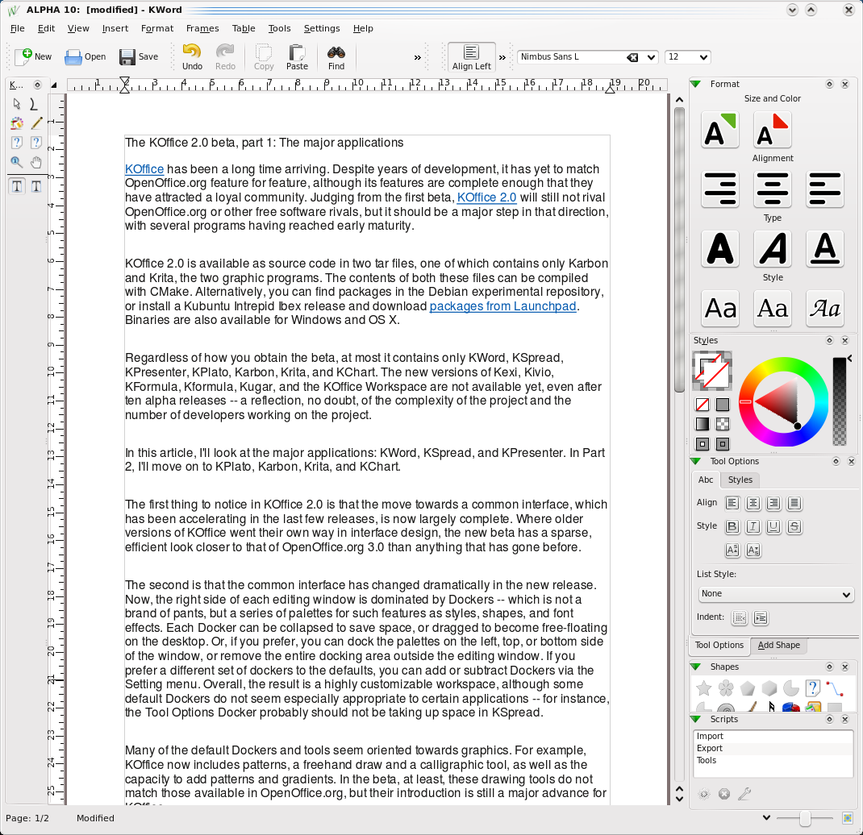Toggle bold in Tool Options Style row
Image resolution: width=863 pixels, height=835 pixels.
(732, 527)
